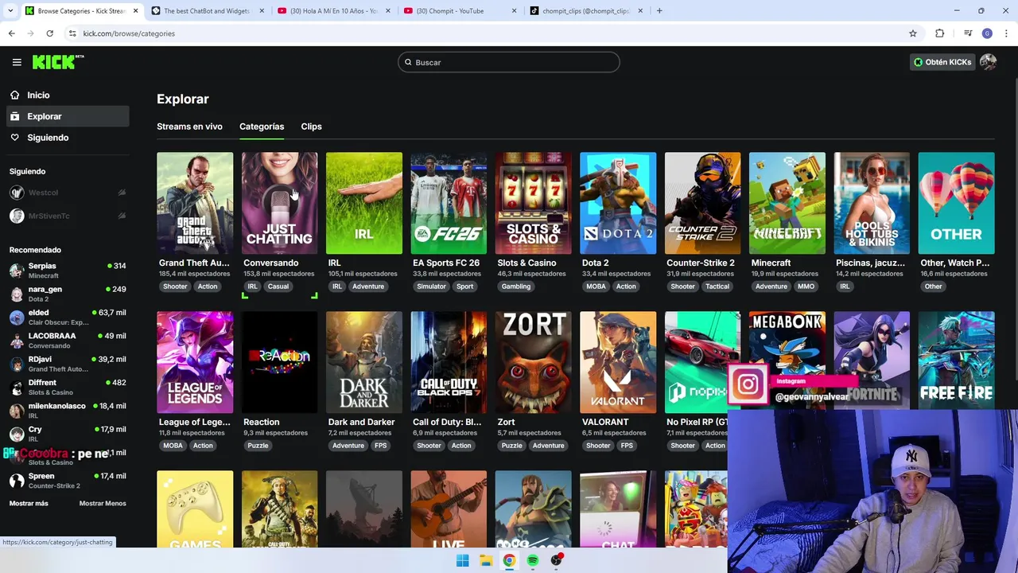Open the League of Legends thumbnail
The width and height of the screenshot is (1018, 573).
coord(195,362)
